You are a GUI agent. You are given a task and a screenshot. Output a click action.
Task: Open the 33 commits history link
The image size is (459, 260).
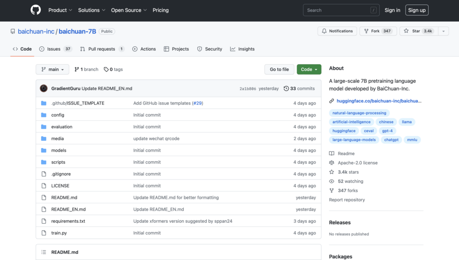click(299, 88)
